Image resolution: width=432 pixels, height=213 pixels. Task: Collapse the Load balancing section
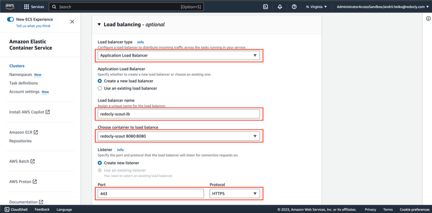point(99,24)
